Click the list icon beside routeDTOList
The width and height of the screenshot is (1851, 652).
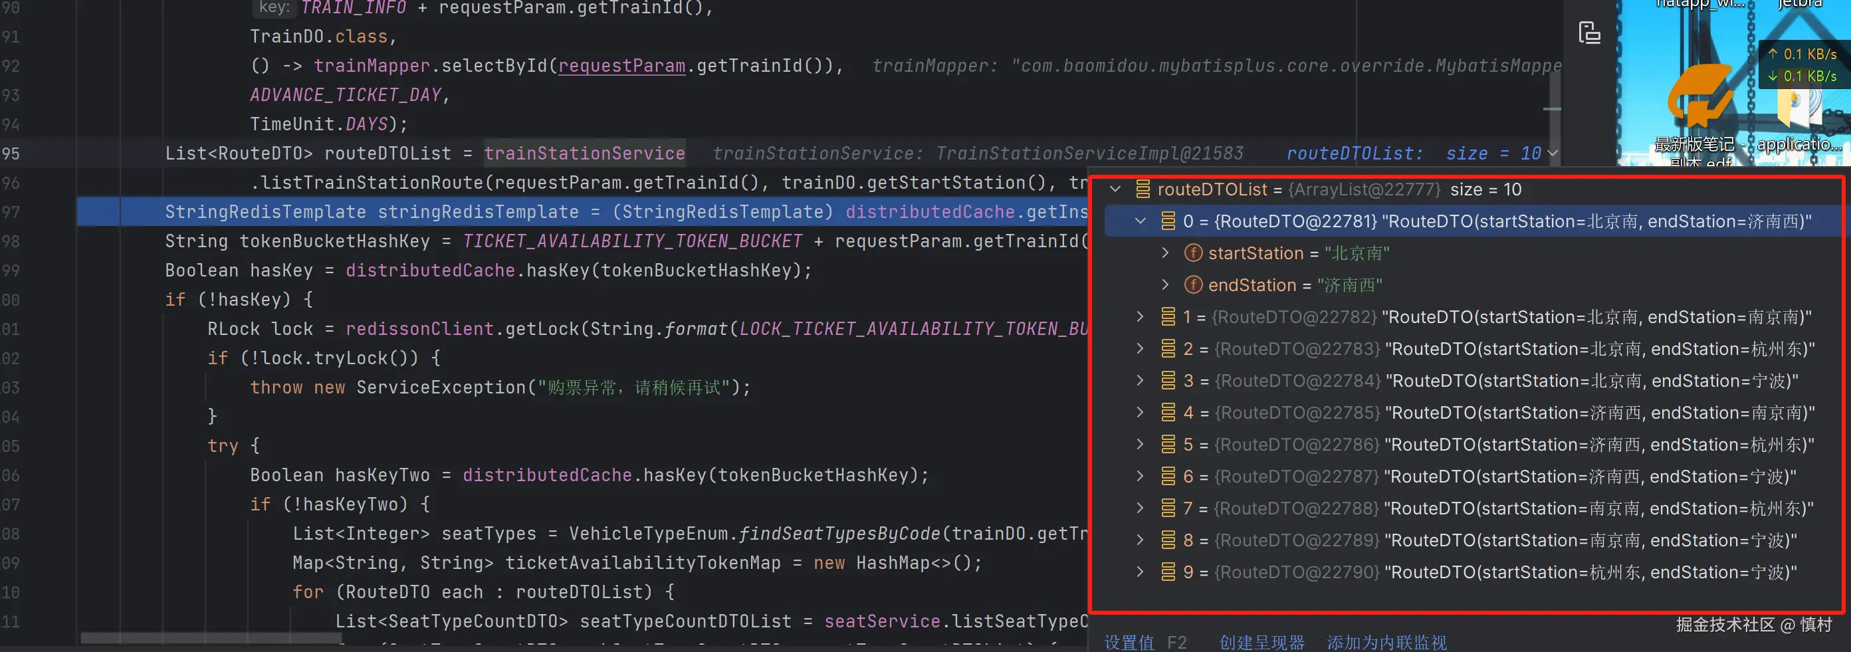tap(1143, 190)
